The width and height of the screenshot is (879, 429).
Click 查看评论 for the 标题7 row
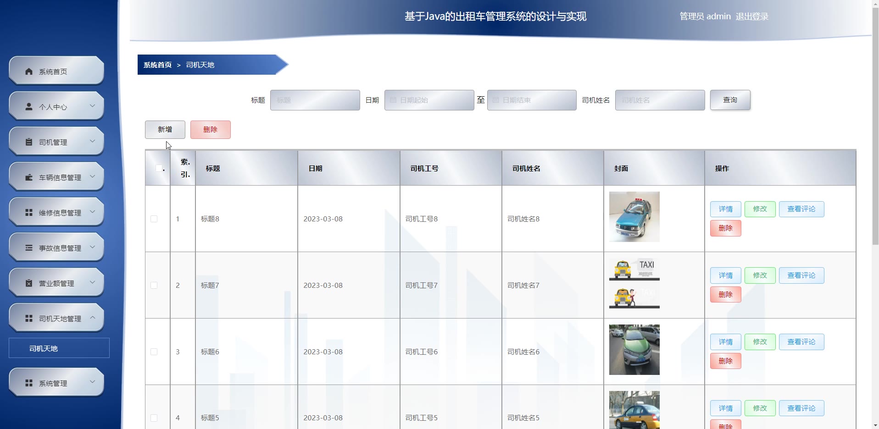801,275
